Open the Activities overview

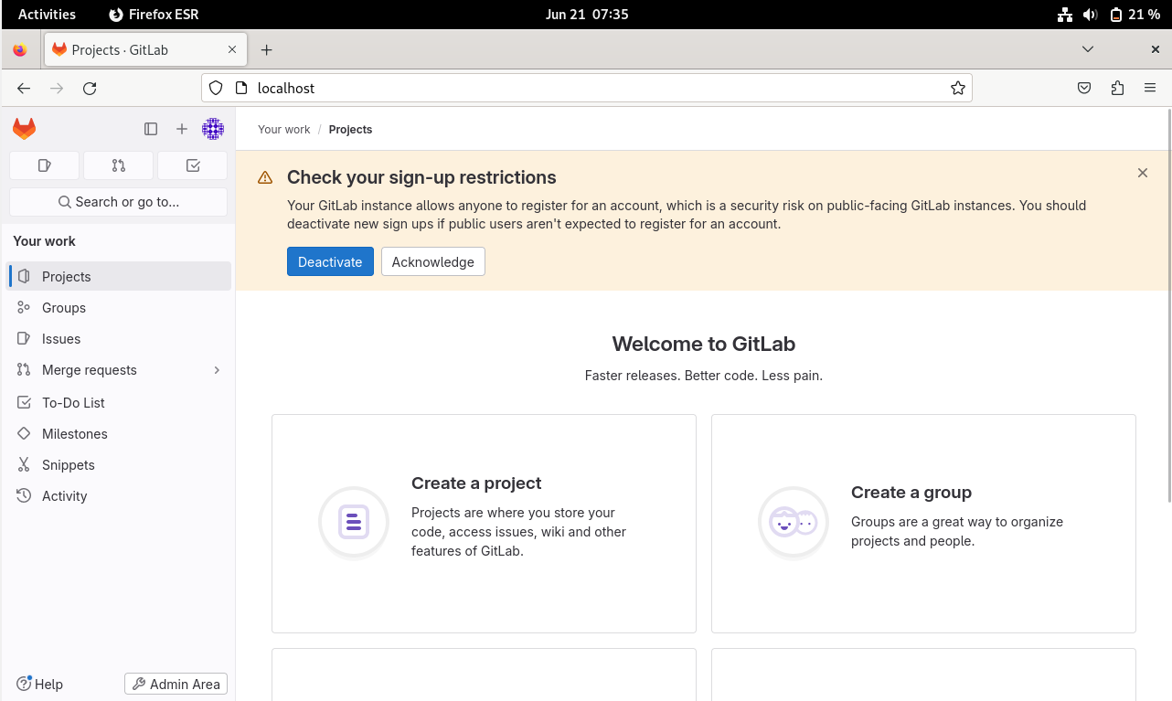(47, 14)
